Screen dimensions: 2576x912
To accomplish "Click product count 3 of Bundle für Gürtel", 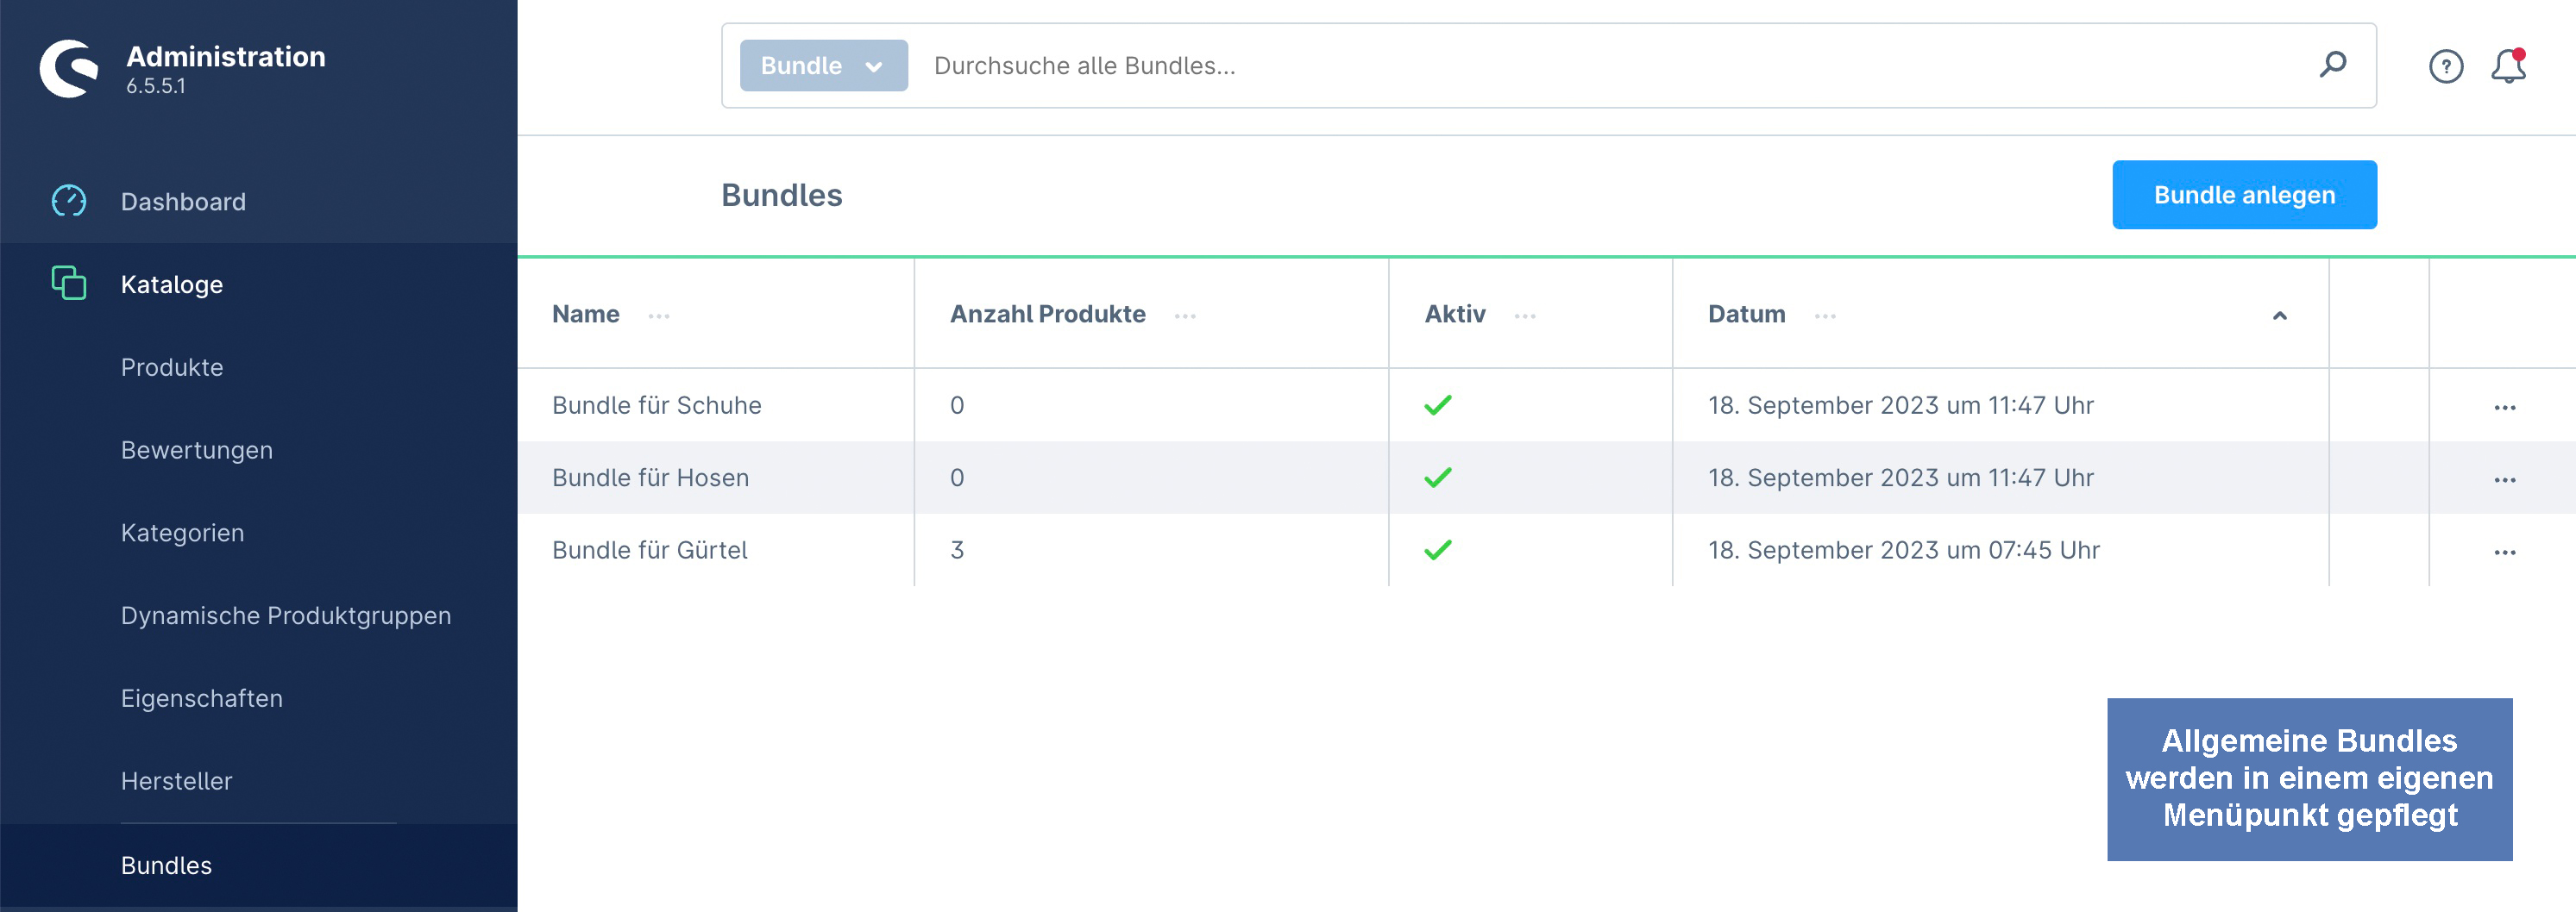I will point(956,549).
